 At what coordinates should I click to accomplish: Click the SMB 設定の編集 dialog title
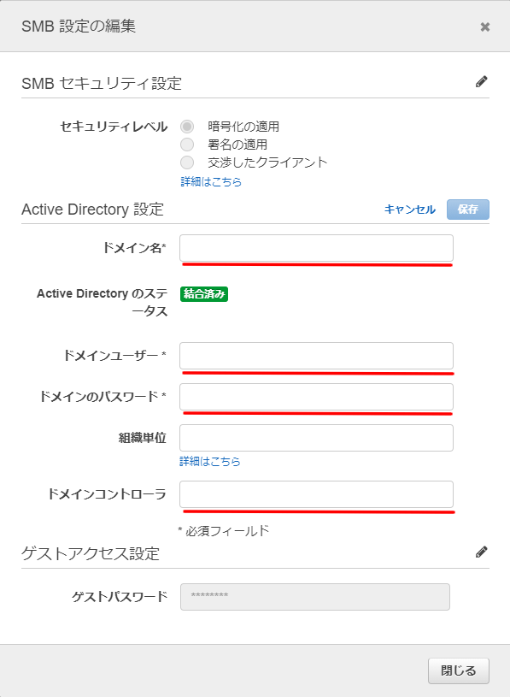tap(79, 27)
